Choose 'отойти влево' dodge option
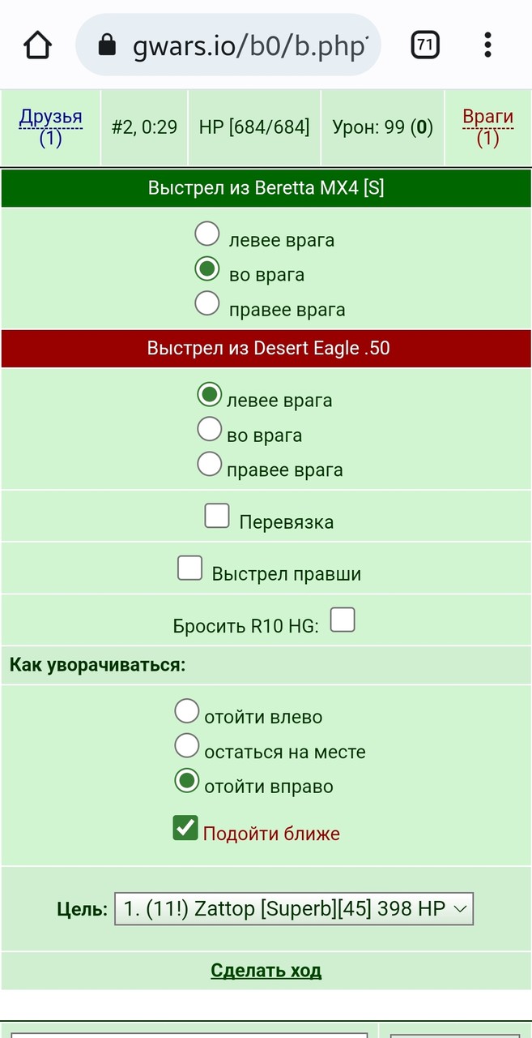The height and width of the screenshot is (1038, 532). pyautogui.click(x=187, y=710)
